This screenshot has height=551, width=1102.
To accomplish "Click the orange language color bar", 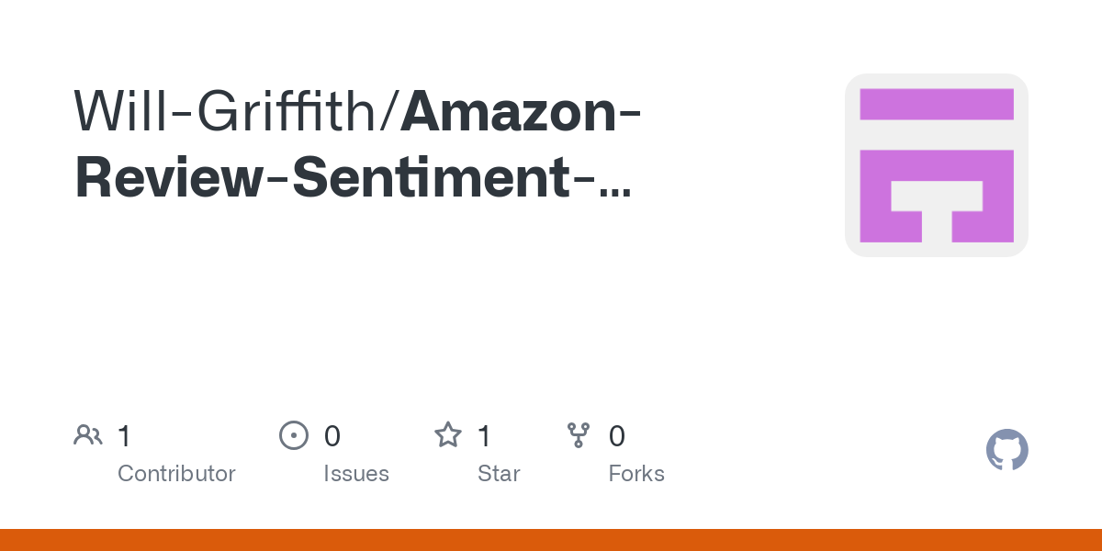I will (x=551, y=540).
